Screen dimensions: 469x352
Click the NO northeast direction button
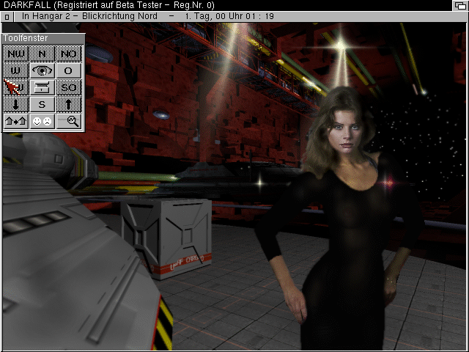[68, 54]
